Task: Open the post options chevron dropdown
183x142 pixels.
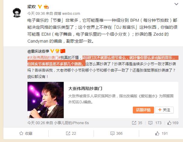Action: [176, 4]
